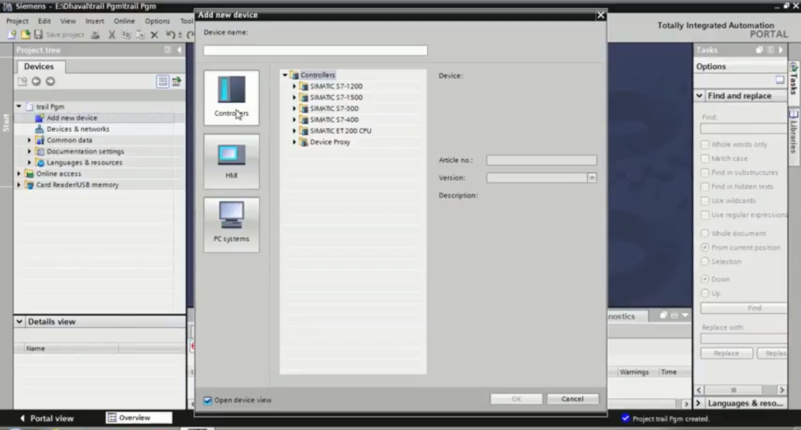Select the Up search direction radio button

705,293
